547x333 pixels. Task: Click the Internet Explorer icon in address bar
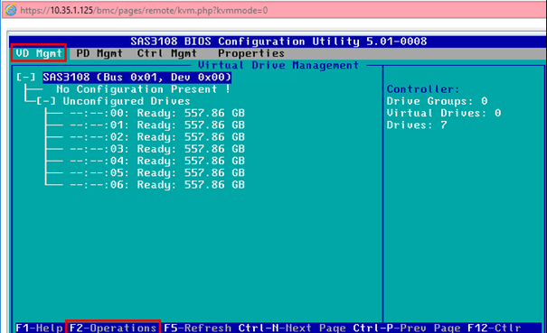(x=10, y=10)
